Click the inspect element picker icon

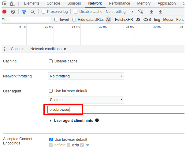(5, 4)
